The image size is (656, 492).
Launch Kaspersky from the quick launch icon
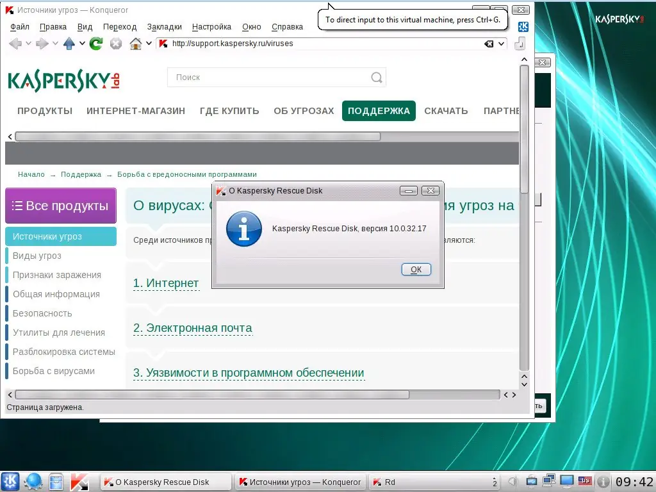click(79, 482)
